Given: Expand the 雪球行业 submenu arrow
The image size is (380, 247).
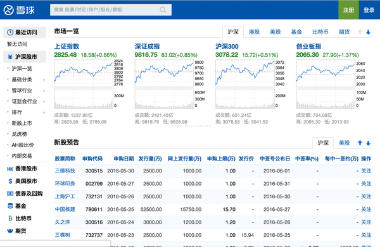Looking at the screenshot, I should tap(44, 90).
